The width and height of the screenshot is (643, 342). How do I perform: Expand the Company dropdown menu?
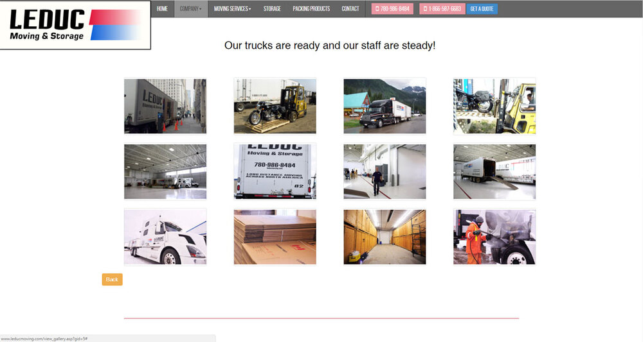pos(190,9)
